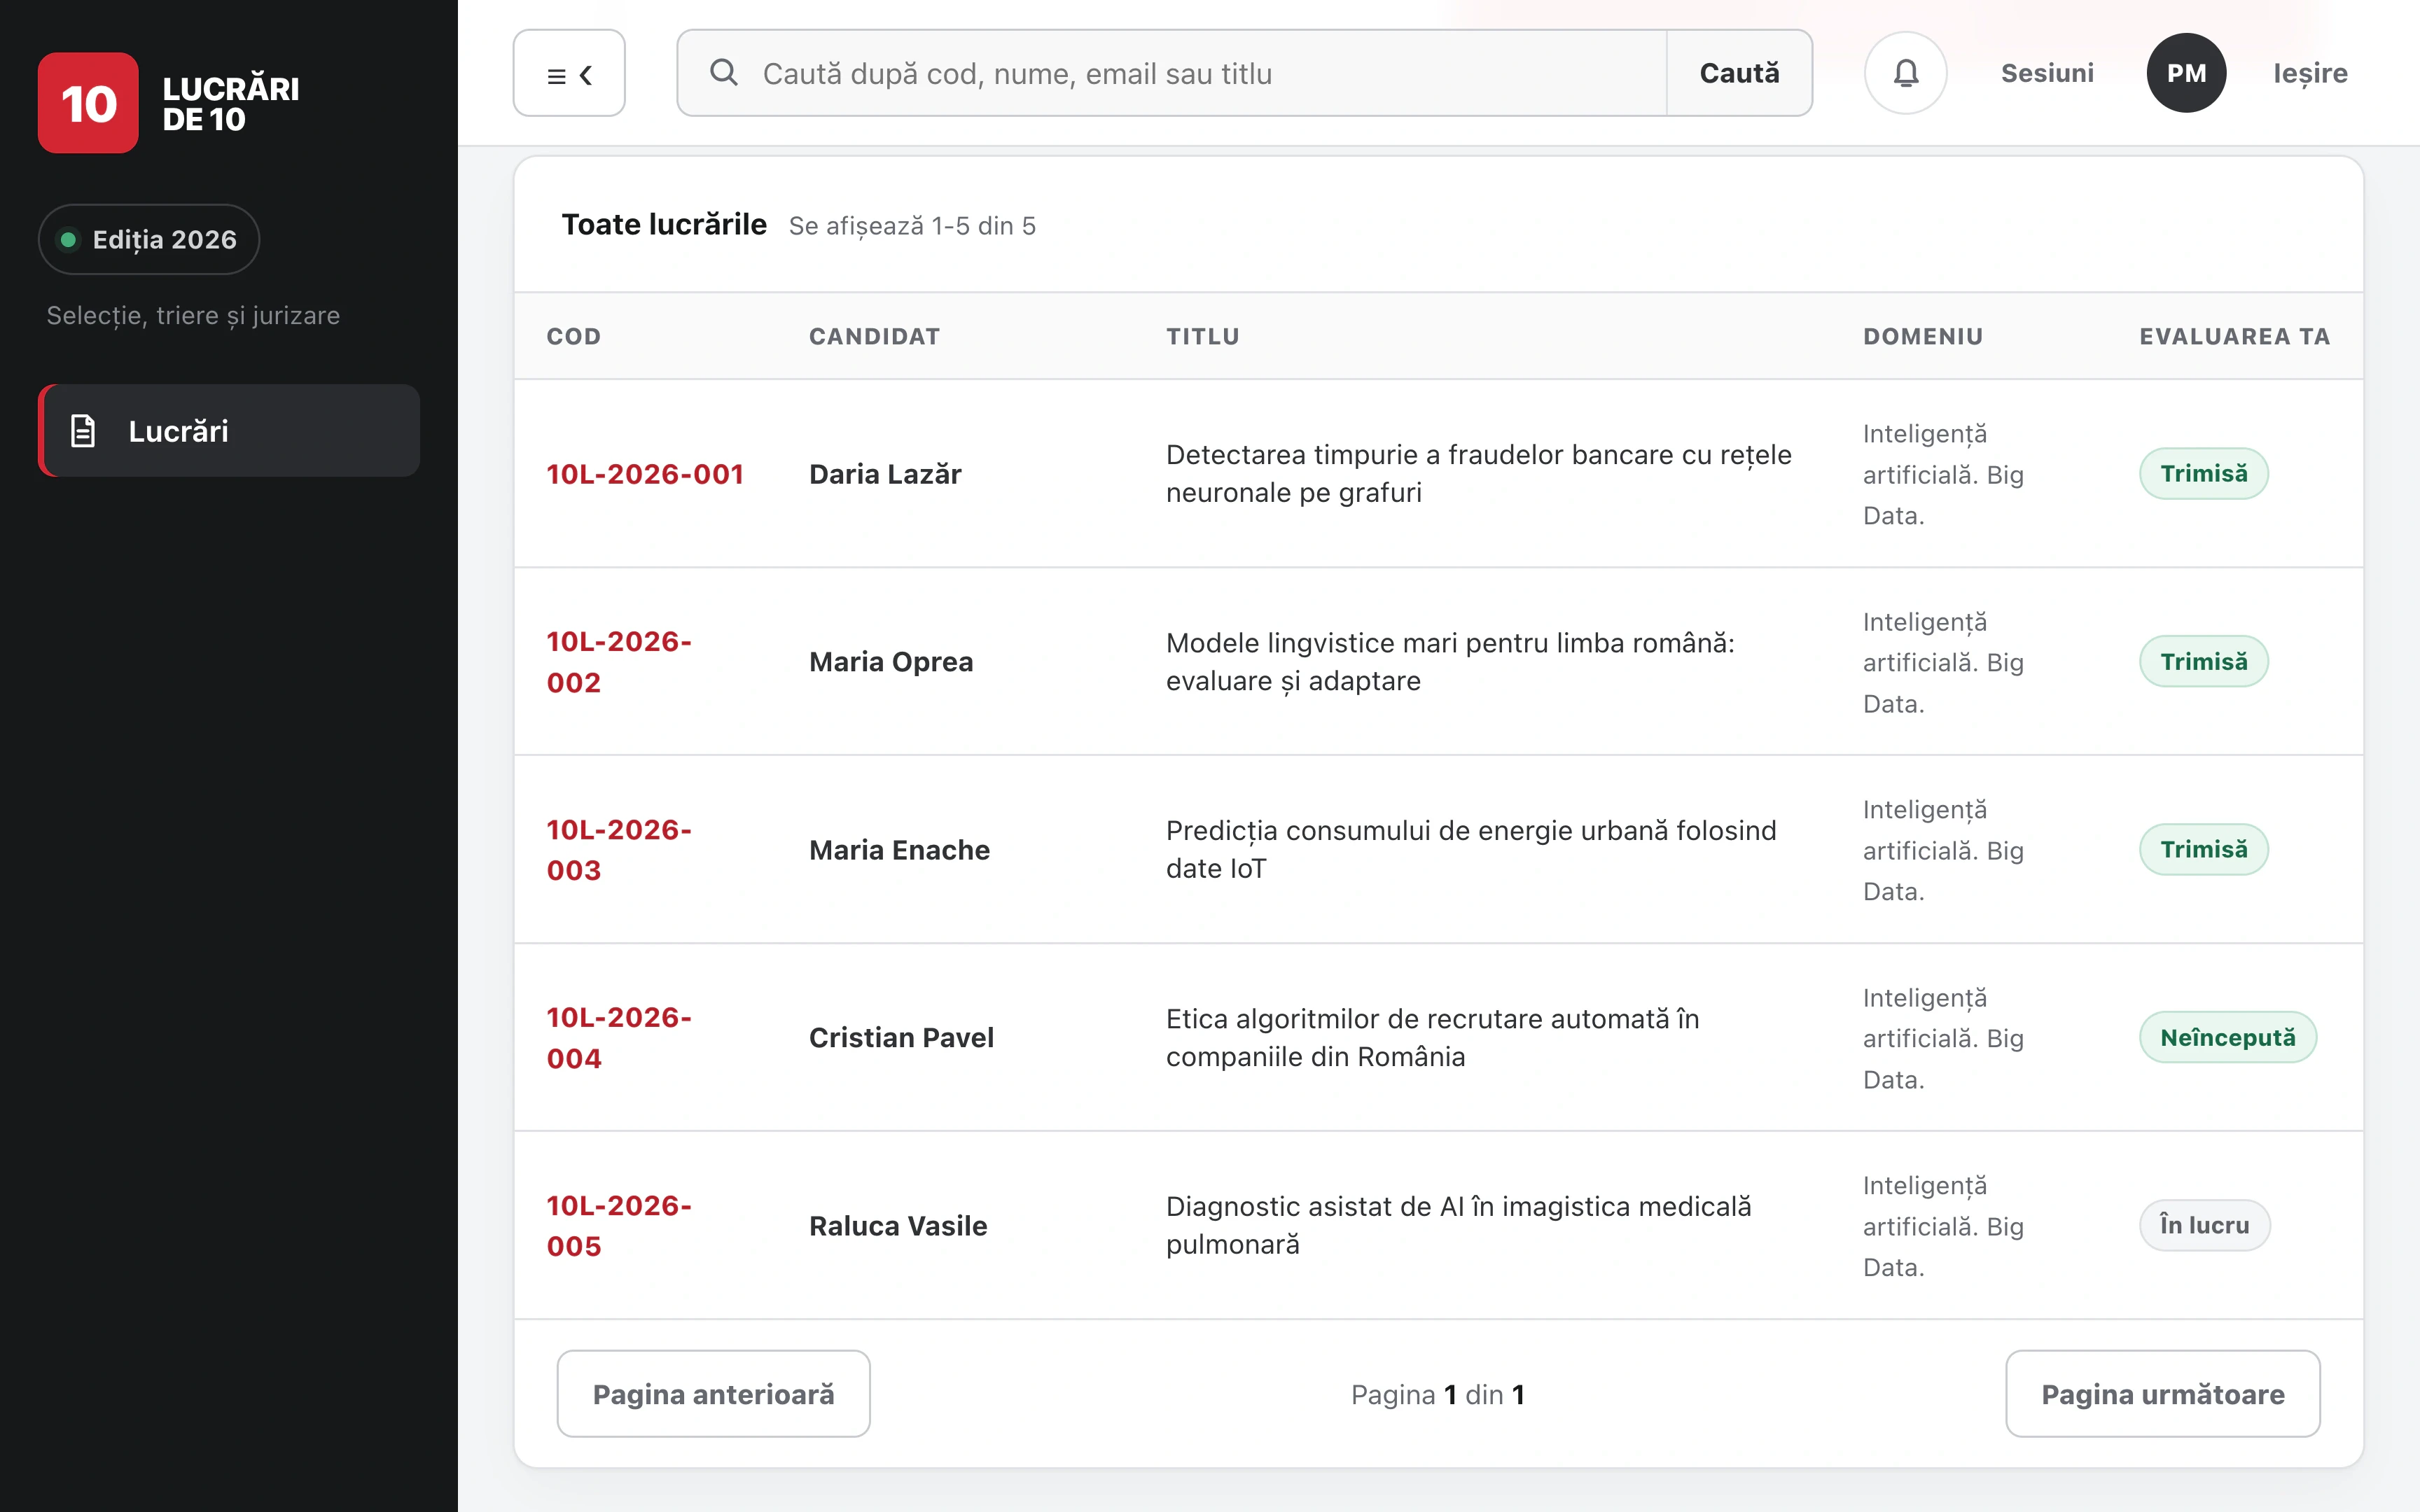Open submission 10L-2026-002
This screenshot has height=1512, width=2420.
(x=619, y=662)
